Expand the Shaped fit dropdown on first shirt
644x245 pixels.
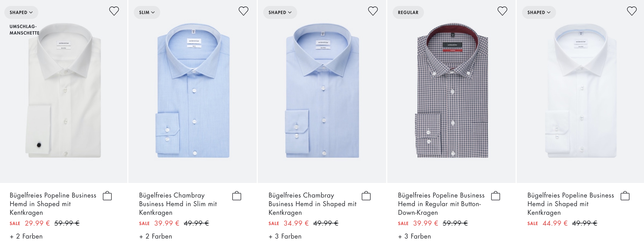[x=21, y=12]
